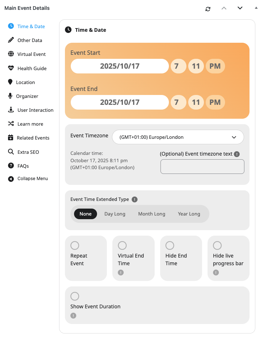
Task: Open the Other Data tab
Action: 30,40
